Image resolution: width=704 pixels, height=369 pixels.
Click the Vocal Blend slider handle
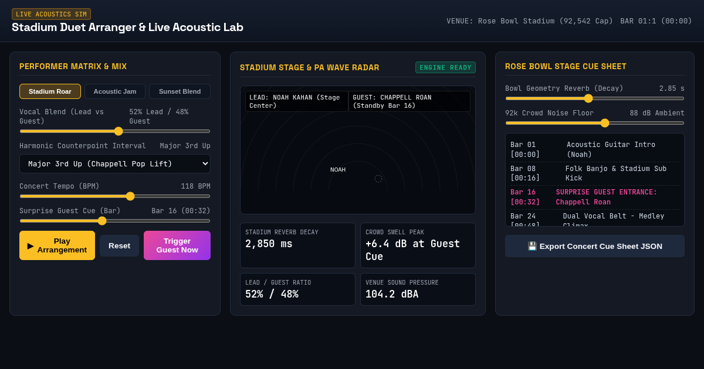[119, 131]
